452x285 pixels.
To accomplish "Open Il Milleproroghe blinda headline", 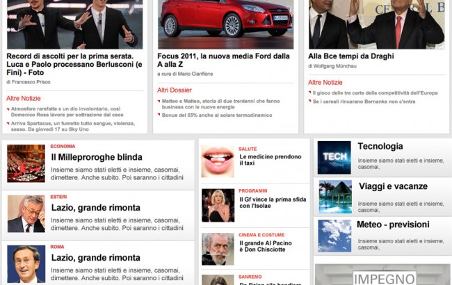I will pos(97,157).
